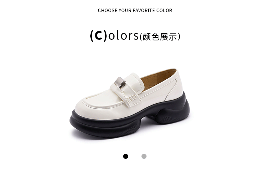Click the arch gap under the sole
The image size is (270, 180).
tap(148, 122)
